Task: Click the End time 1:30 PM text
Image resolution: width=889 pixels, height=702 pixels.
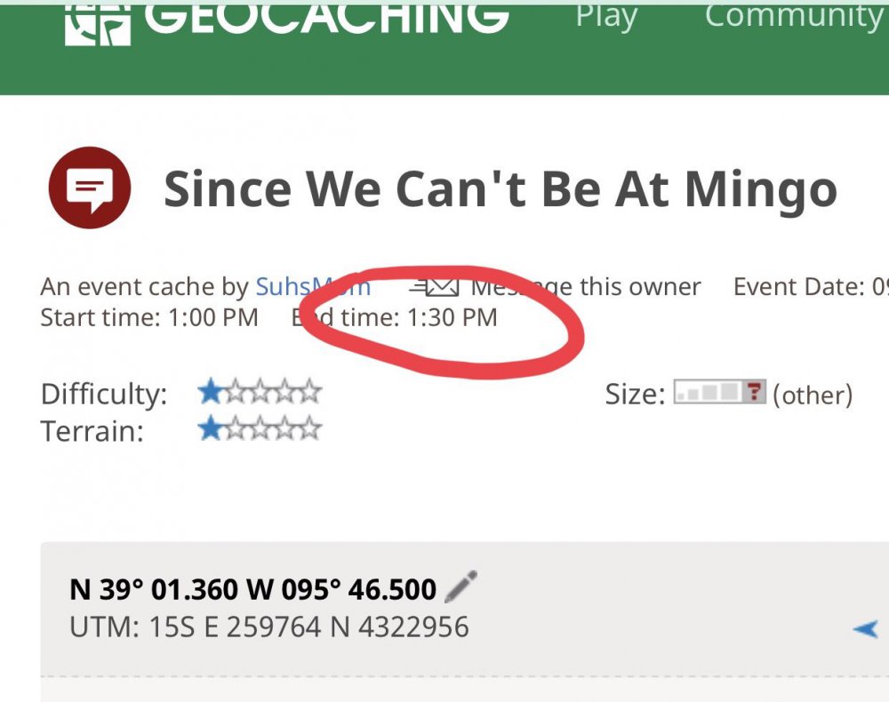Action: [395, 317]
